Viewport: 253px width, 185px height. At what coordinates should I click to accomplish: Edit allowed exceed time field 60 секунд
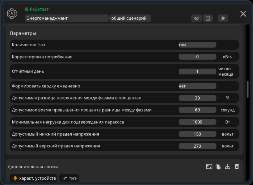(x=197, y=110)
